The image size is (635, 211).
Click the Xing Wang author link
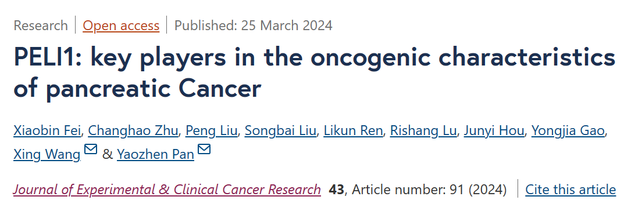(x=47, y=154)
